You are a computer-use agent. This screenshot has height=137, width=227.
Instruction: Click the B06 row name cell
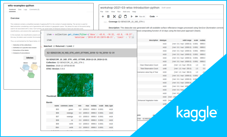coord(57,113)
